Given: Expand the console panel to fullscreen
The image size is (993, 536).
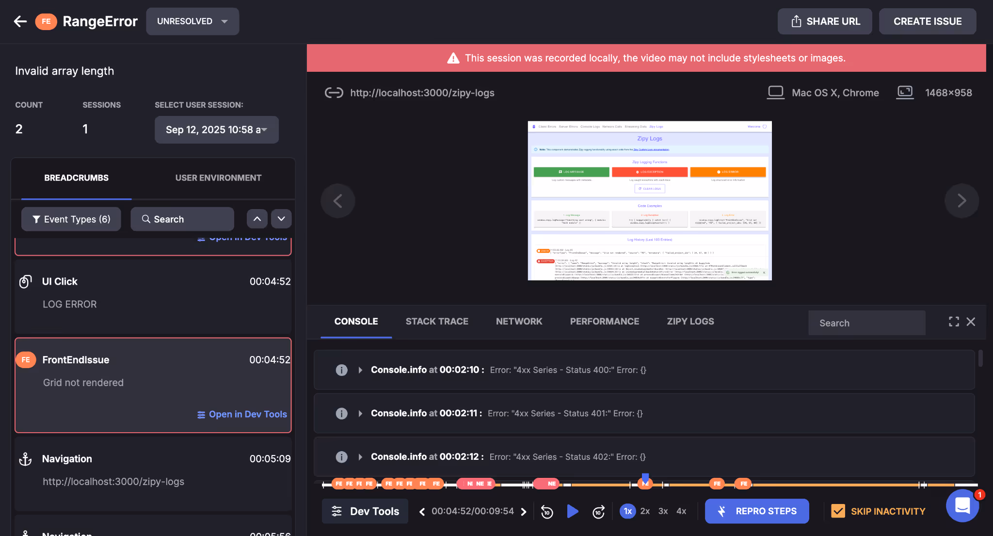Looking at the screenshot, I should click(953, 322).
